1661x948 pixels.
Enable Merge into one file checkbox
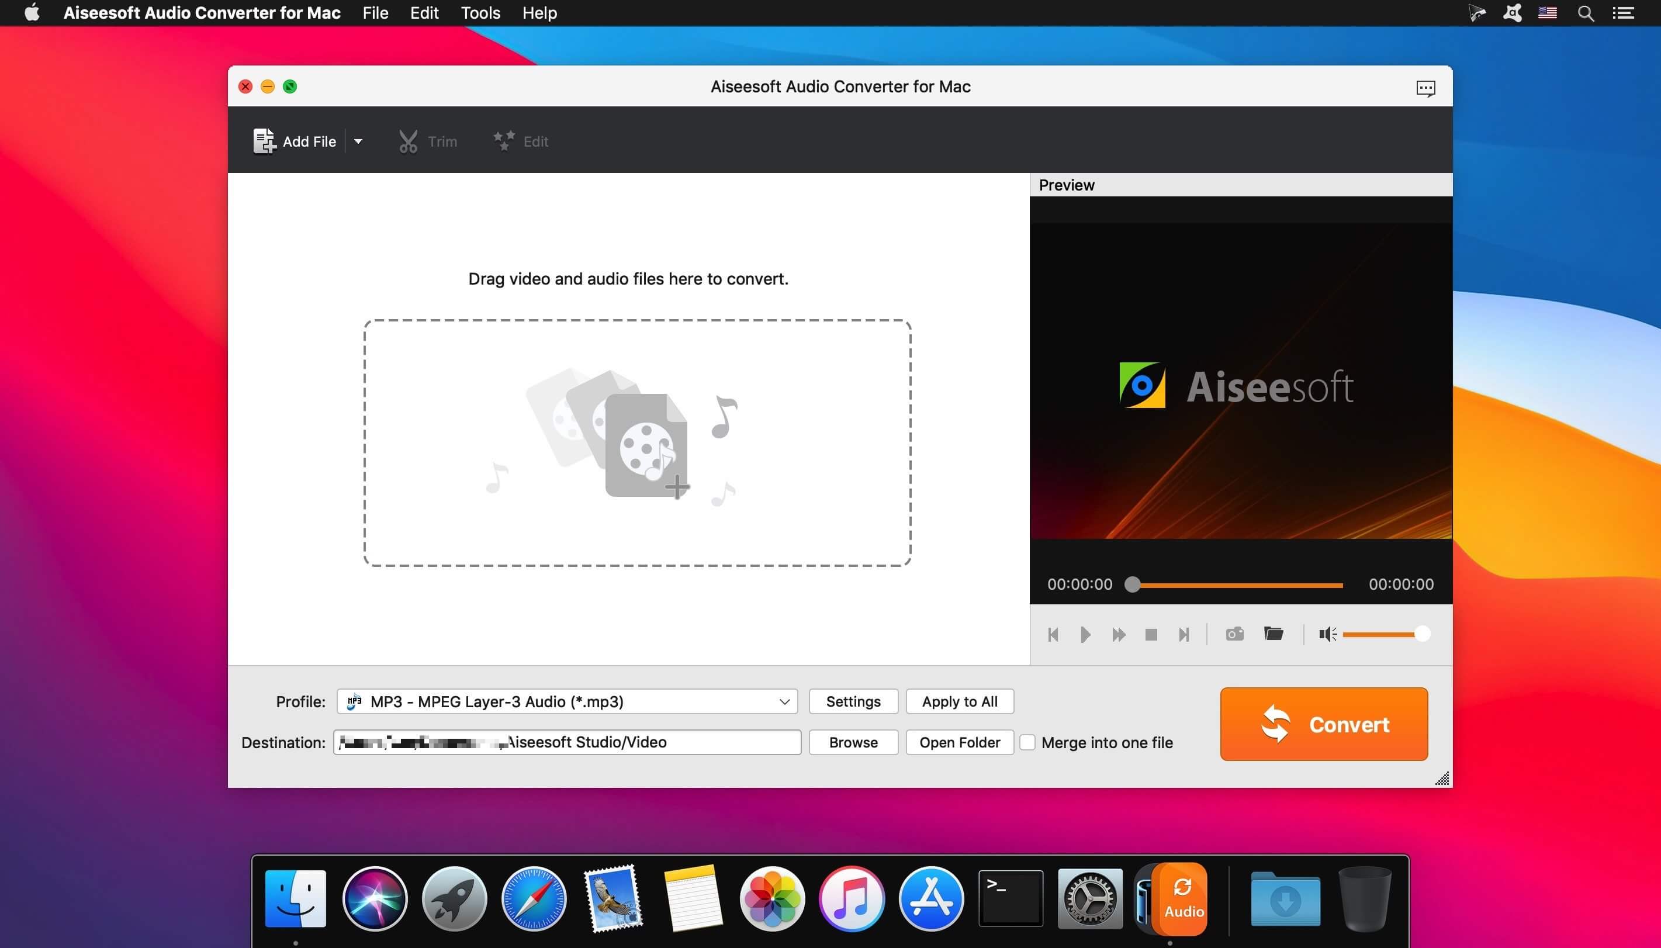[1027, 742]
